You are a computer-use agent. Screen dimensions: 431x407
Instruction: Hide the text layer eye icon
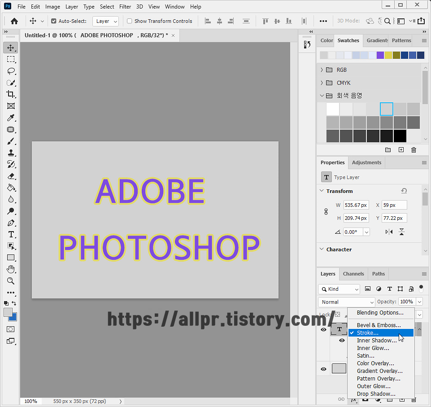pyautogui.click(x=323, y=329)
